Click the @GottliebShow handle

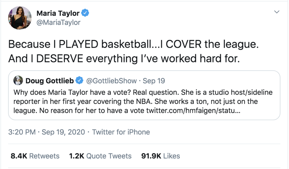(x=112, y=81)
